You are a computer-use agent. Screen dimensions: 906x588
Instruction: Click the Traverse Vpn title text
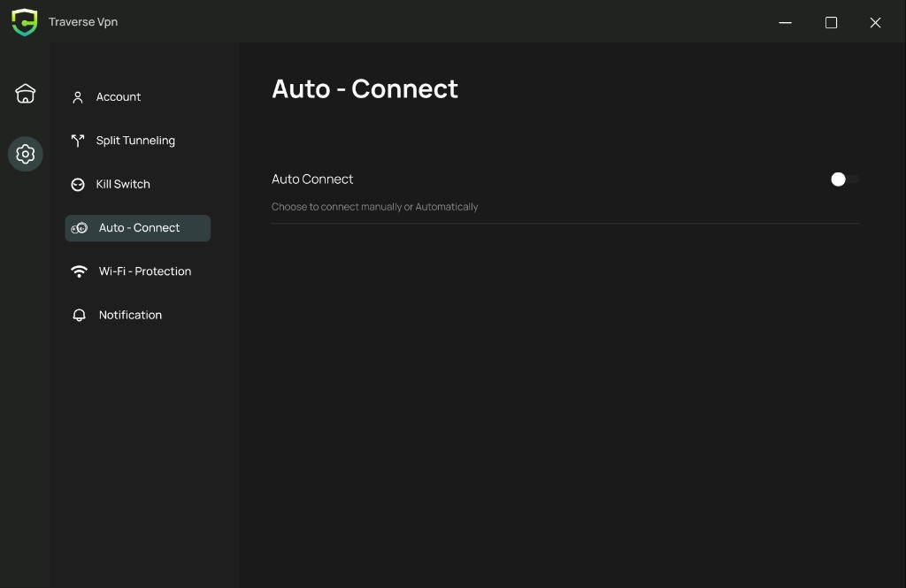(83, 22)
